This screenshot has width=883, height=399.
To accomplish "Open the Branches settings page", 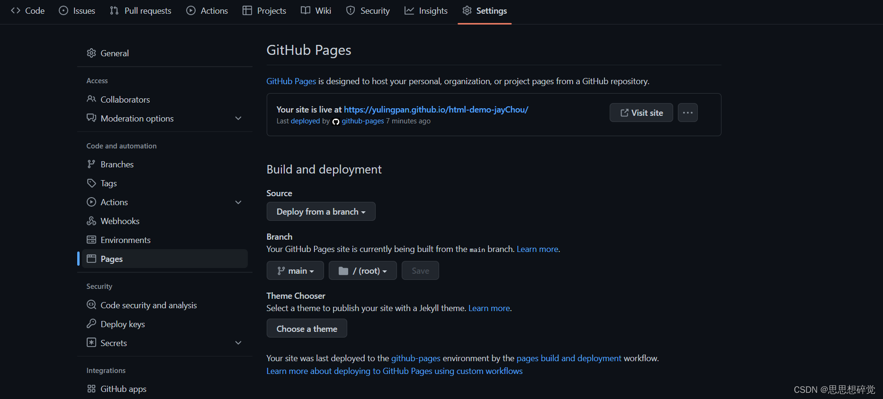I will coord(165,164).
